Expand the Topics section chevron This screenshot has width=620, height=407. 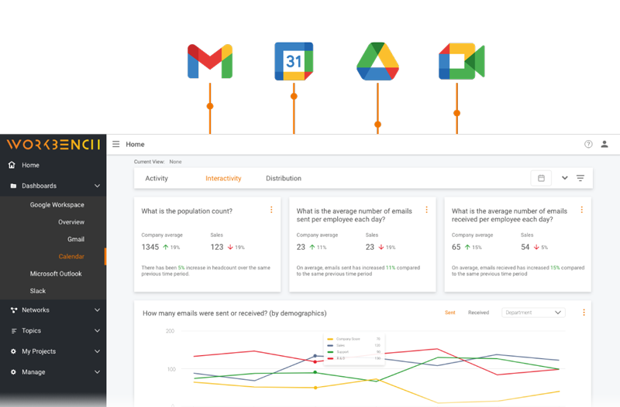click(98, 331)
